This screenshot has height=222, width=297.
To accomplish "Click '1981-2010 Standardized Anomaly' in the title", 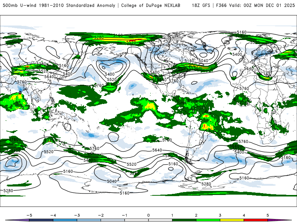I will point(77,5).
